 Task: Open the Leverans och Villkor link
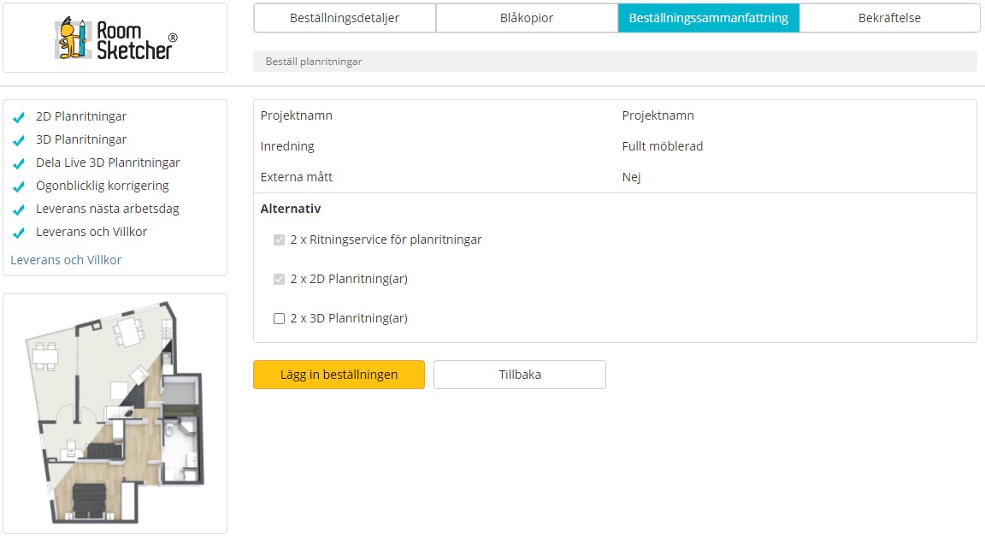(66, 260)
